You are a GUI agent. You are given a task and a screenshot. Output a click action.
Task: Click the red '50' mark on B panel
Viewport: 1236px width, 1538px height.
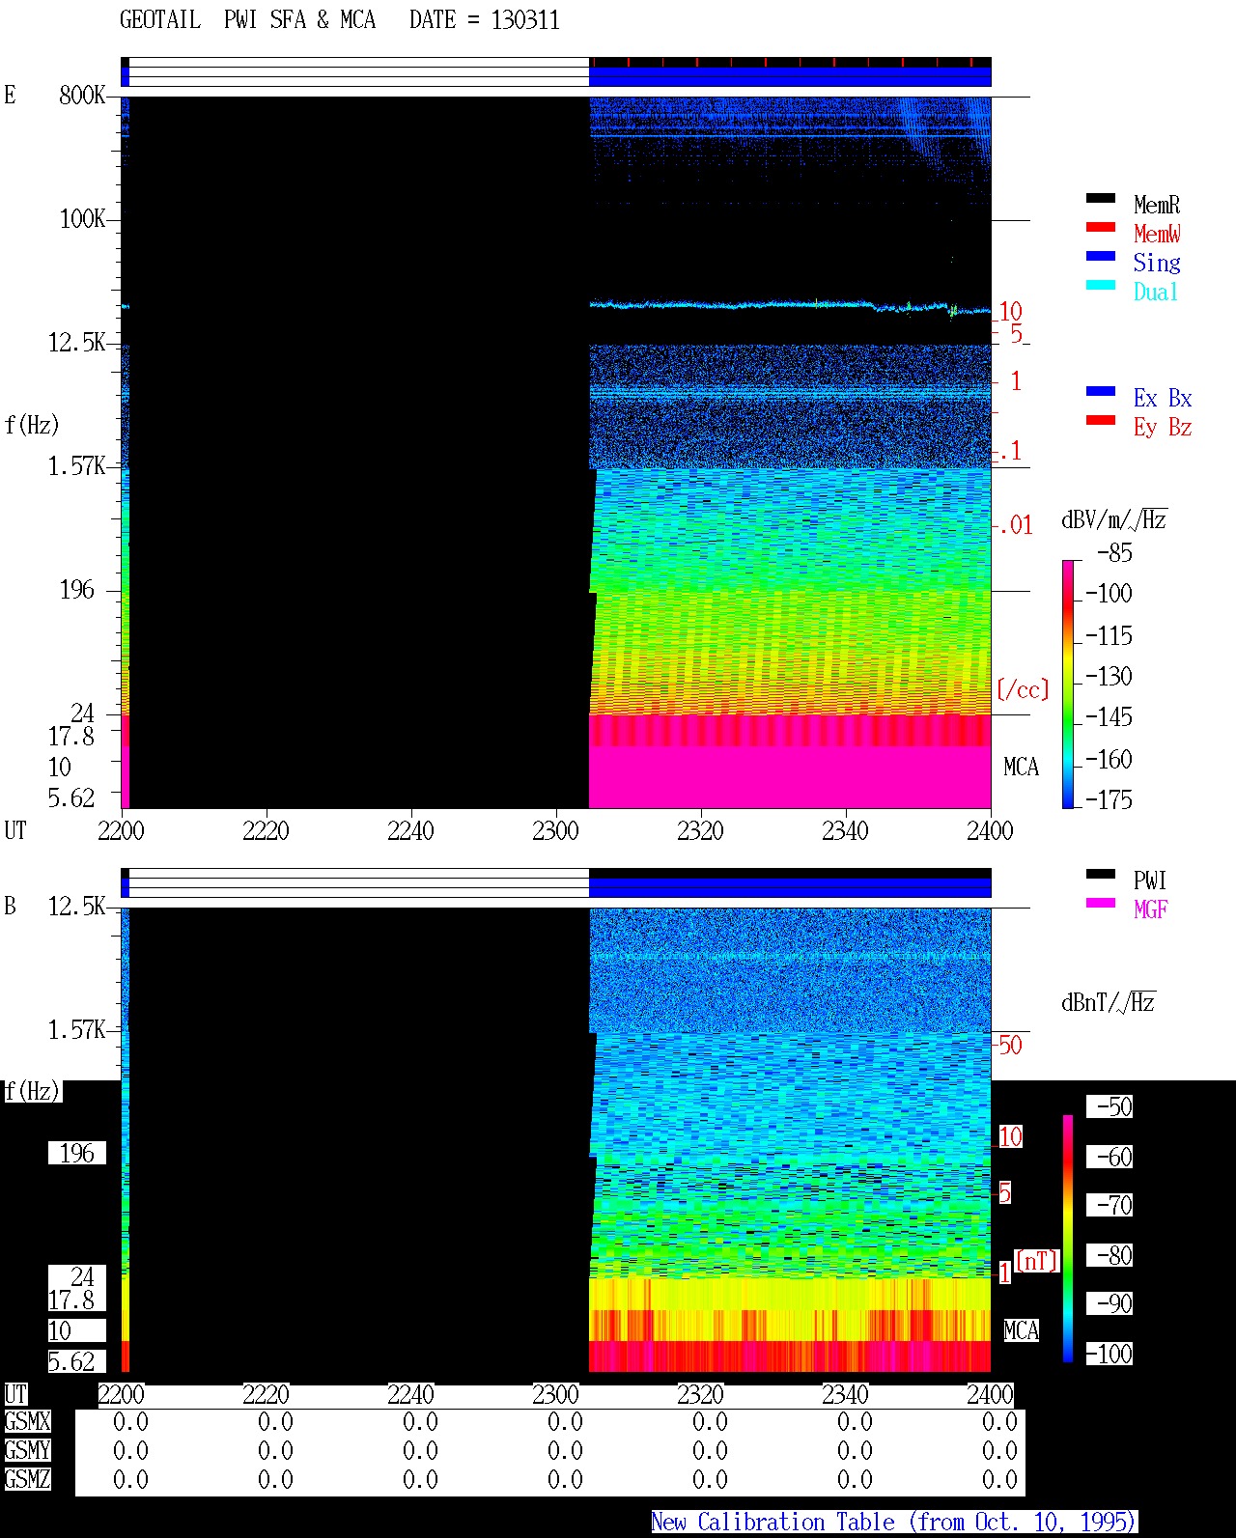pos(1010,1045)
